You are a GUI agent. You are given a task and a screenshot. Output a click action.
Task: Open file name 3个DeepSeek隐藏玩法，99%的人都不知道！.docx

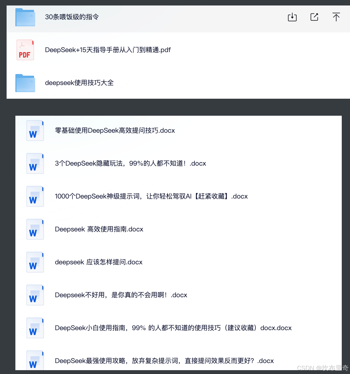(130, 163)
